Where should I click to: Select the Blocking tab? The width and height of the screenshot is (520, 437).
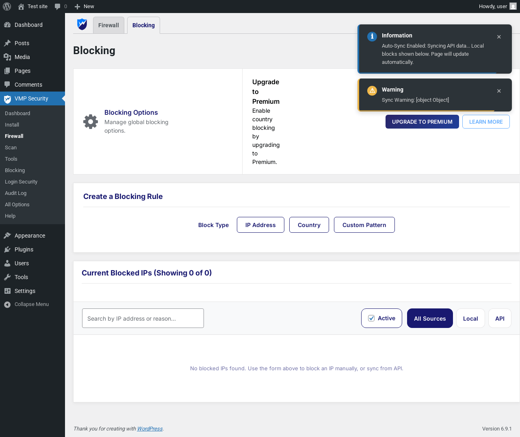coord(143,25)
